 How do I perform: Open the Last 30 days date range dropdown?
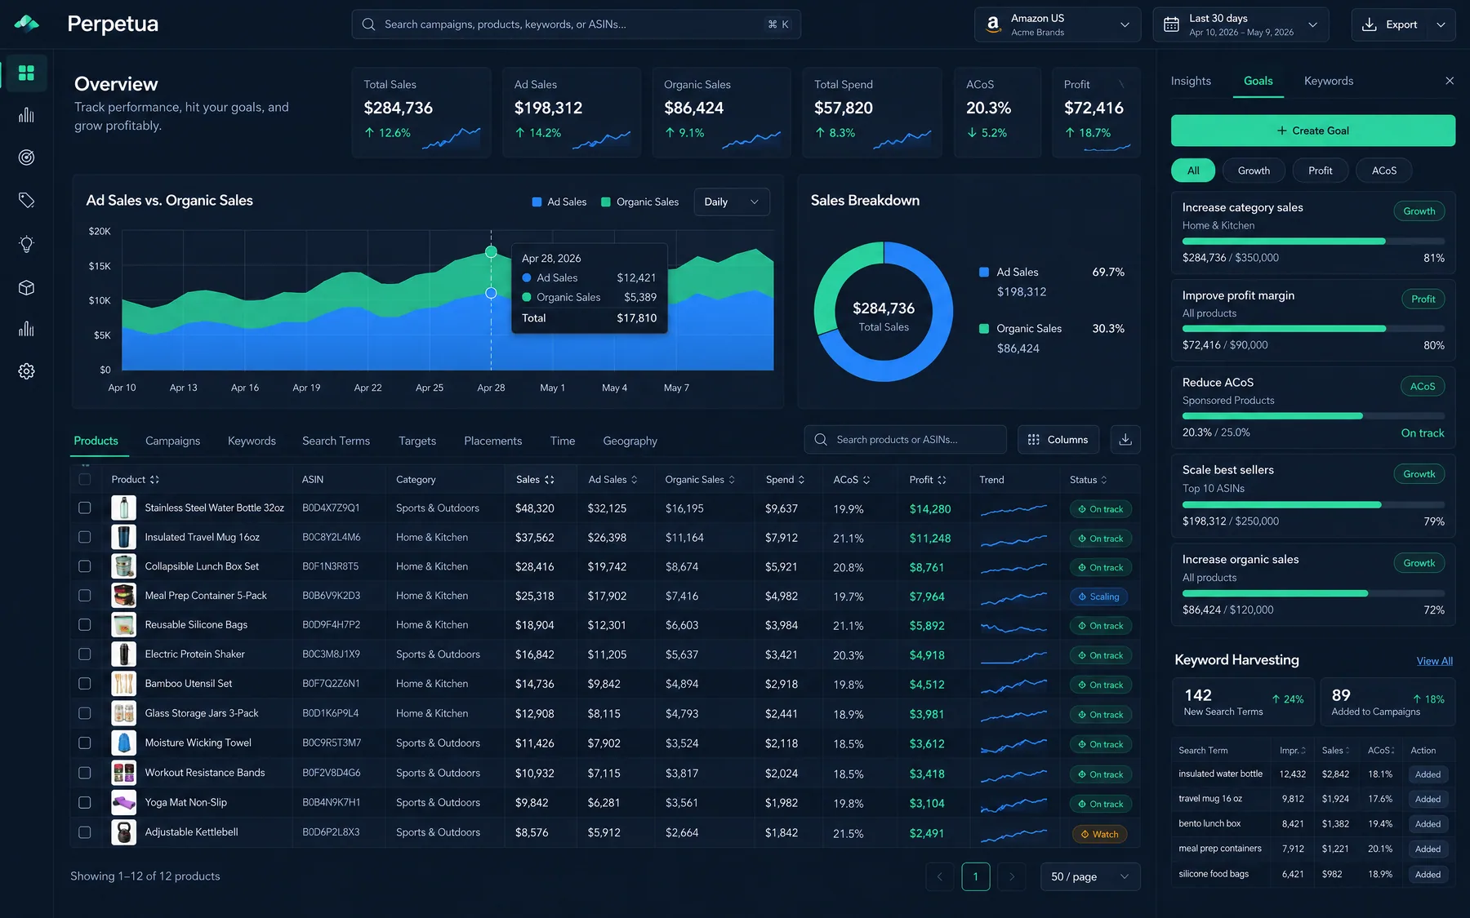coord(1241,24)
